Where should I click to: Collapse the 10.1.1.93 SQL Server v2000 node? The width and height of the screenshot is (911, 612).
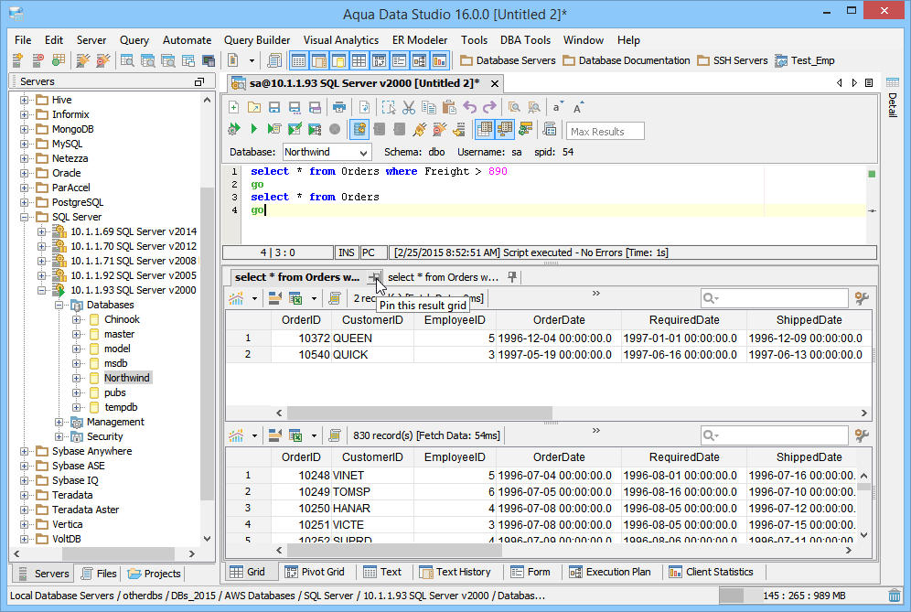coord(42,291)
